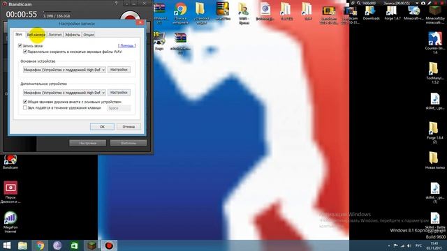This screenshot has height=251, width=447.
Task: Enable Звук подаётся в течение удержания клавиши
Action: tap(25, 107)
